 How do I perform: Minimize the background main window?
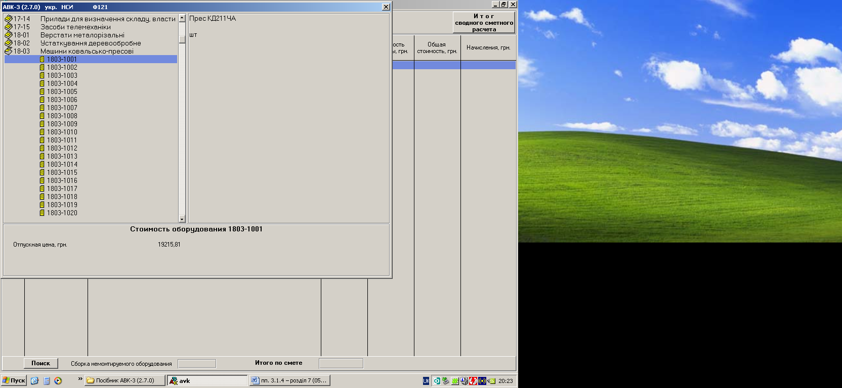tap(496, 4)
